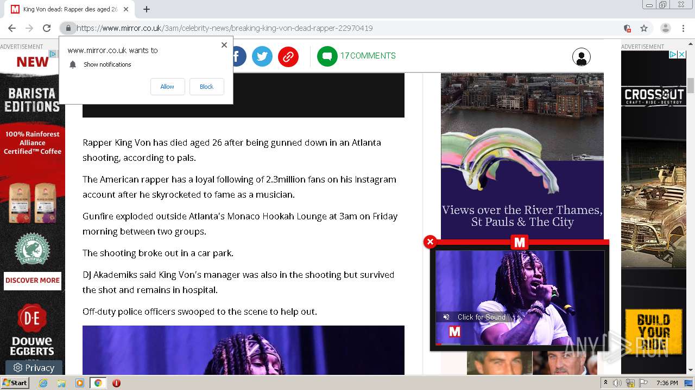
Task: Launch Internet Explorer from taskbar
Action: coord(43,383)
